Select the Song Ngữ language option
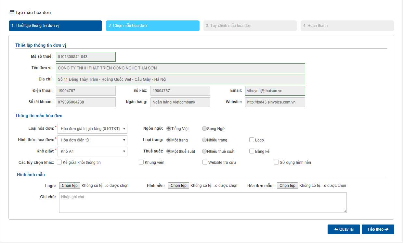 [204, 129]
